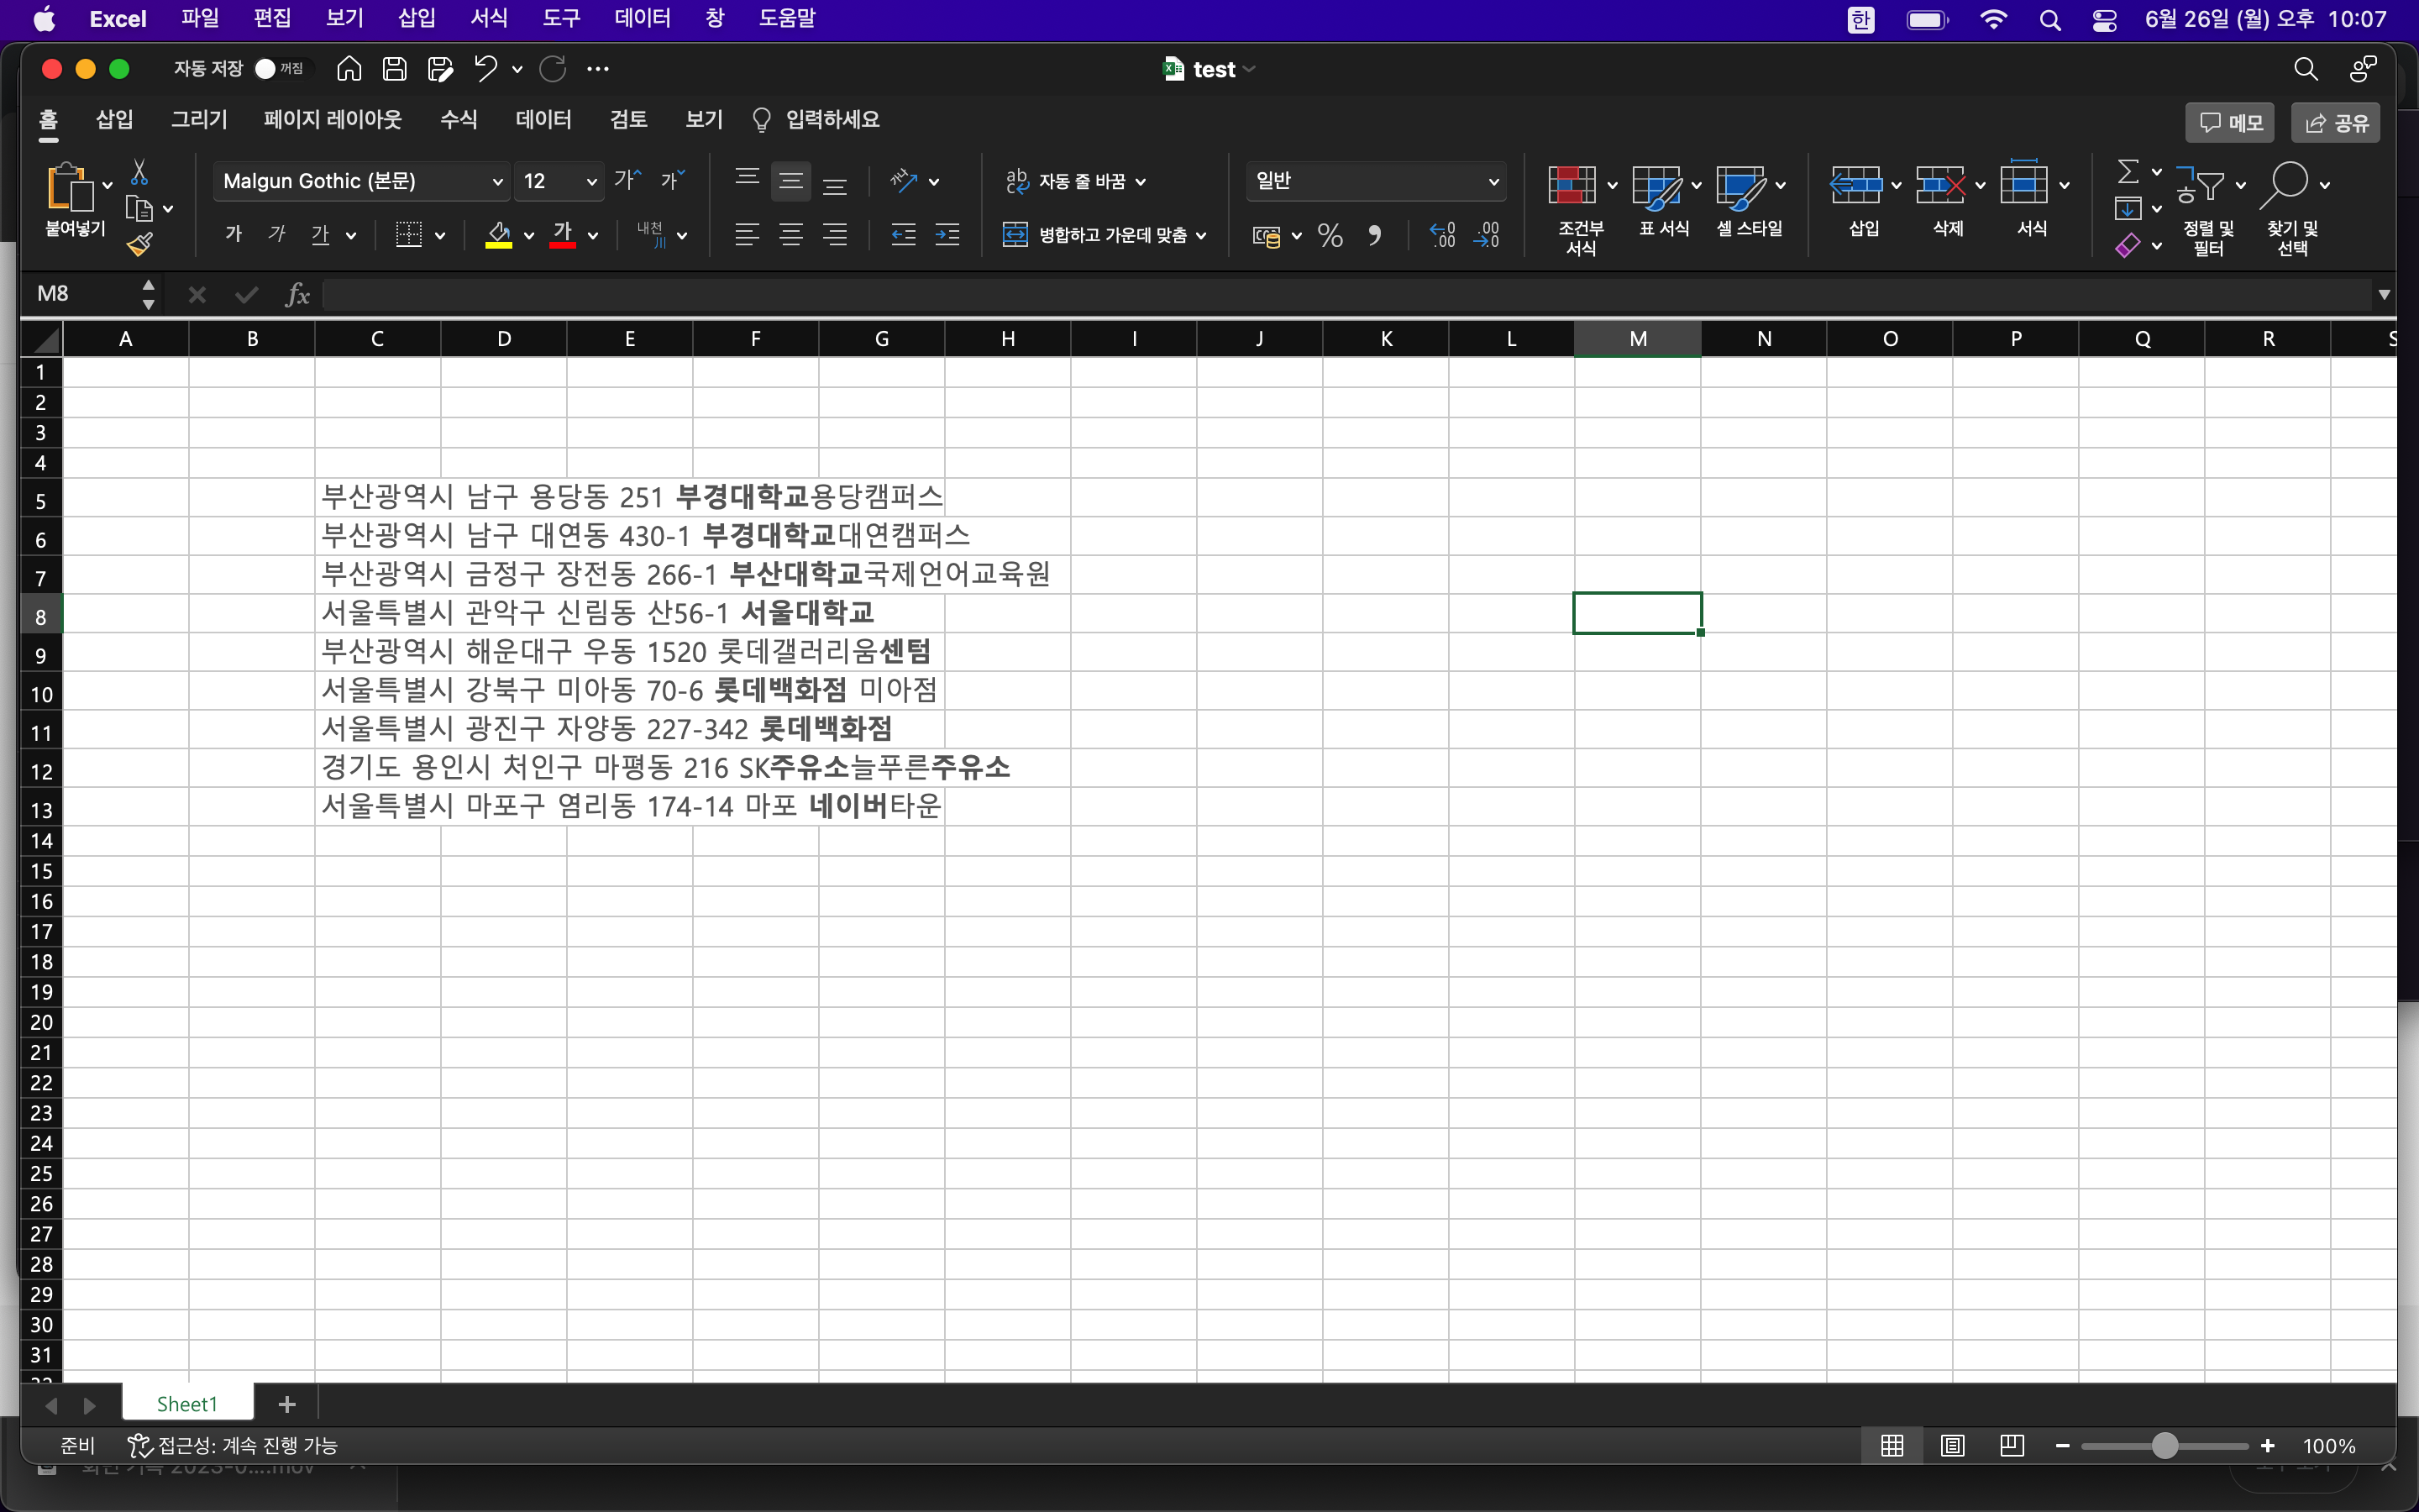The width and height of the screenshot is (2419, 1512).
Task: Open the 데이터 menu in the macOS menu bar
Action: [642, 18]
